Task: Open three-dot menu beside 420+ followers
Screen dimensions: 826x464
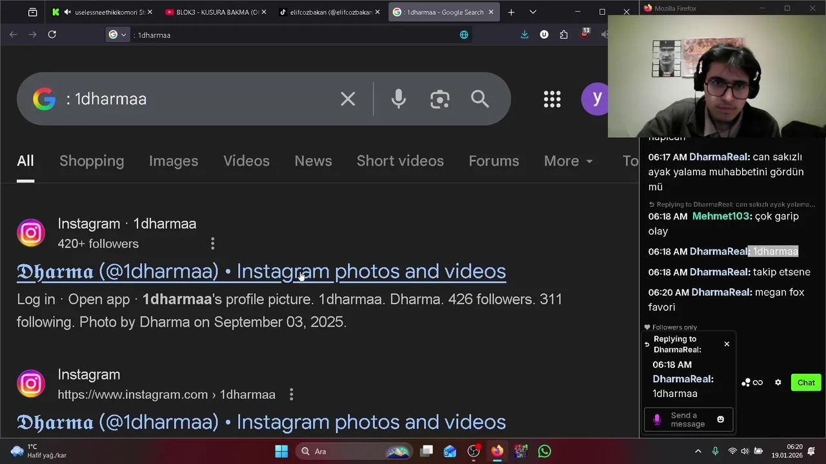Action: pos(212,244)
